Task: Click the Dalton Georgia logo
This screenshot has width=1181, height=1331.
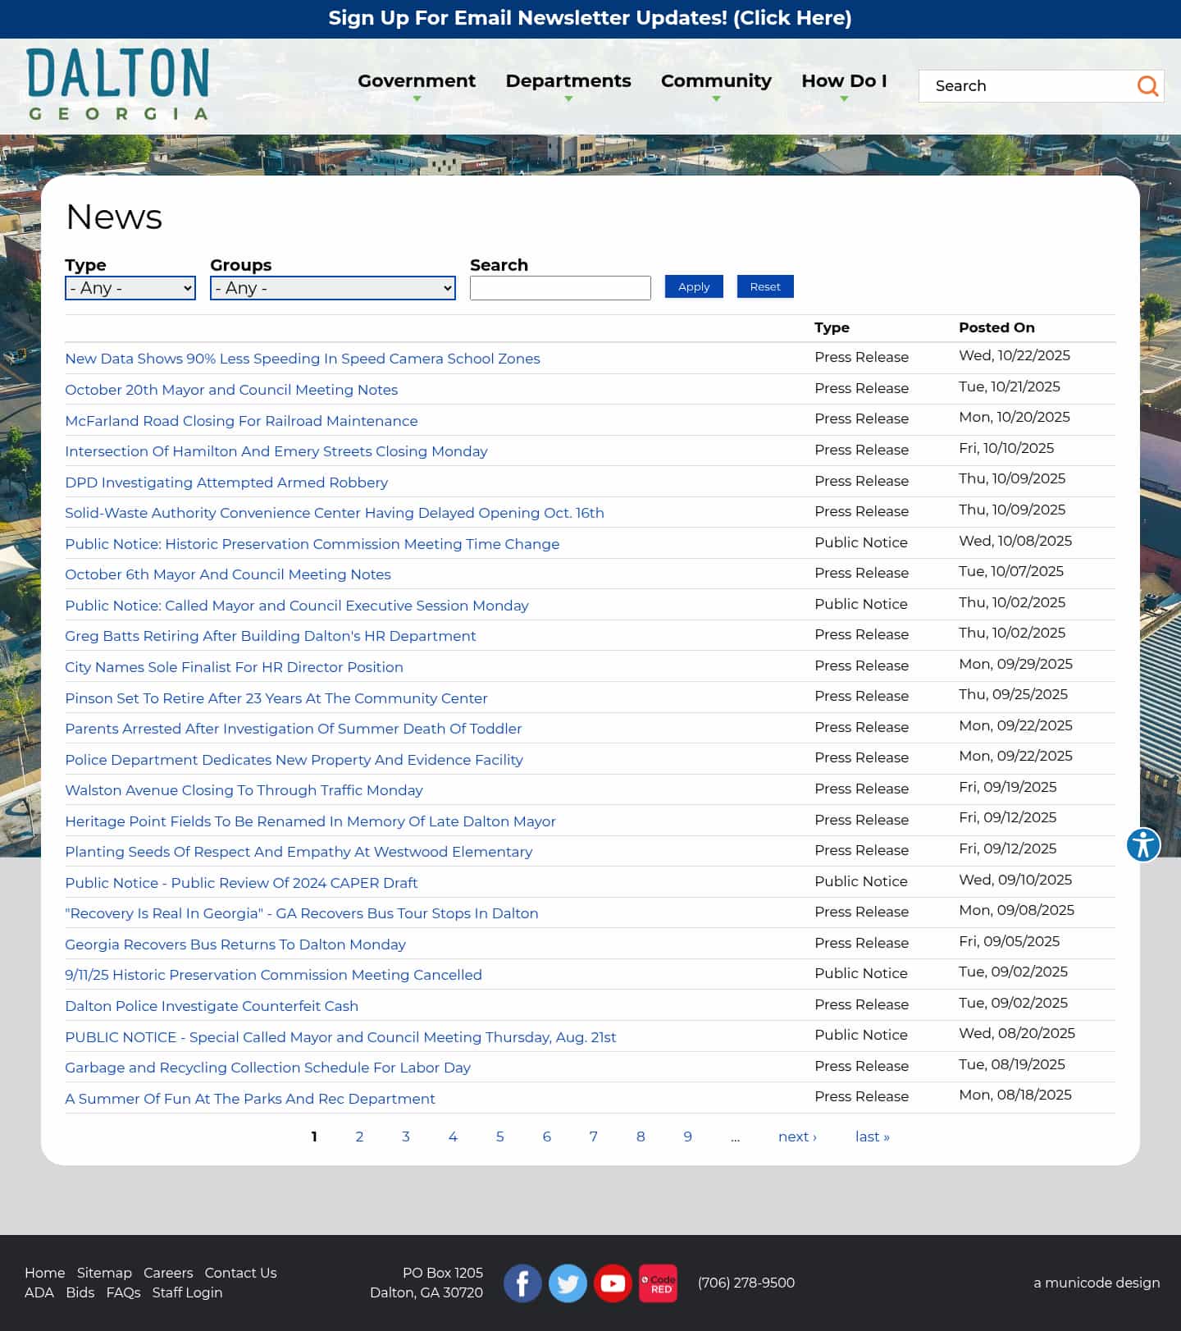Action: click(118, 85)
